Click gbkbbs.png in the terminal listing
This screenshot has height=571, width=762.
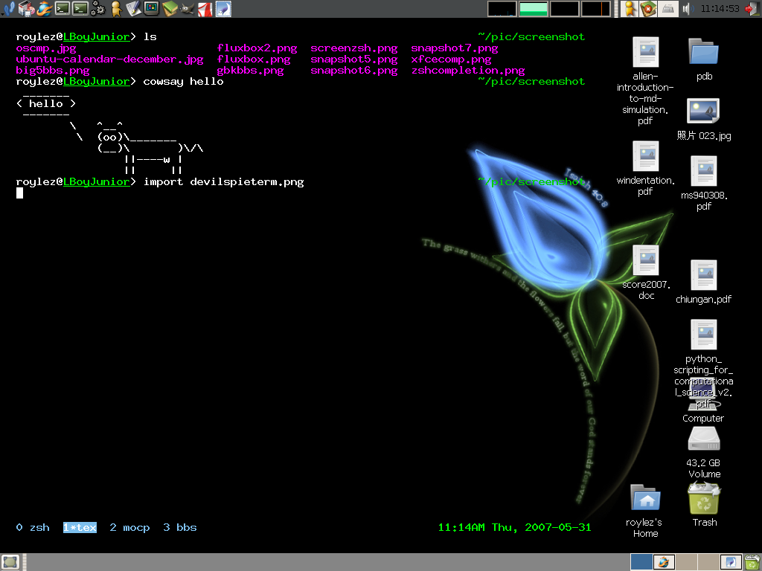pyautogui.click(x=250, y=71)
